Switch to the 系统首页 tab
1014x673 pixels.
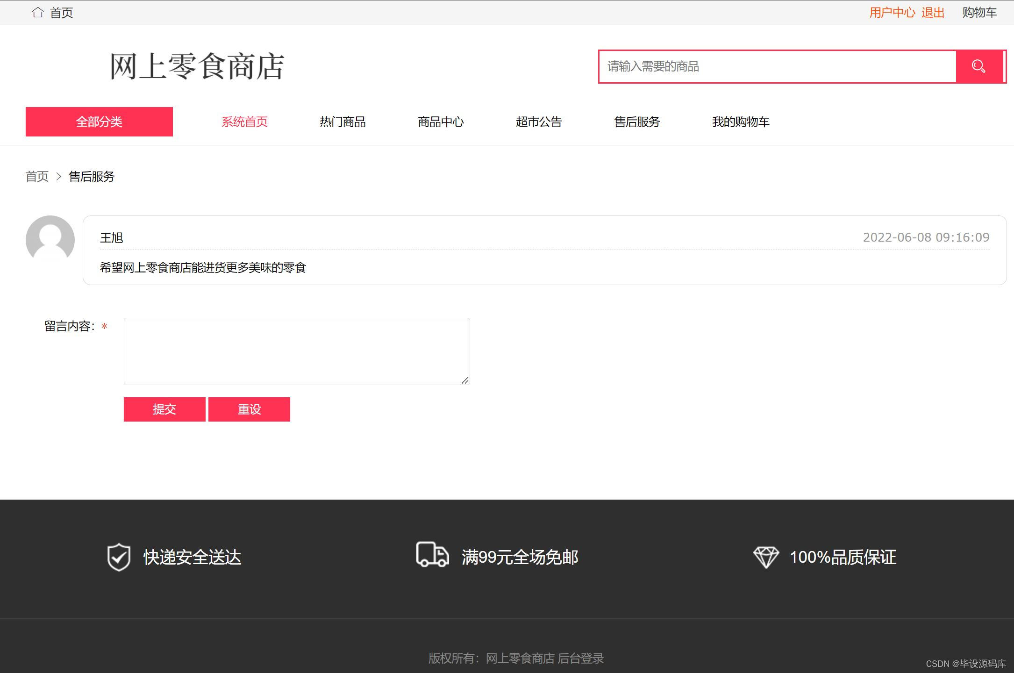244,122
